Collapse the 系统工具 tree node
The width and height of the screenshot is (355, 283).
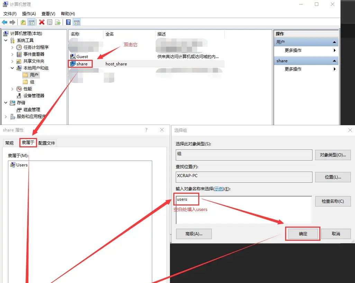pyautogui.click(x=6, y=40)
